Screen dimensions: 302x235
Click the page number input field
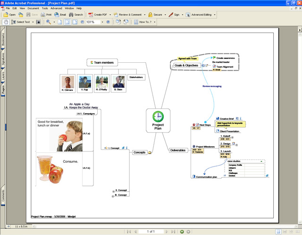coord(151,231)
